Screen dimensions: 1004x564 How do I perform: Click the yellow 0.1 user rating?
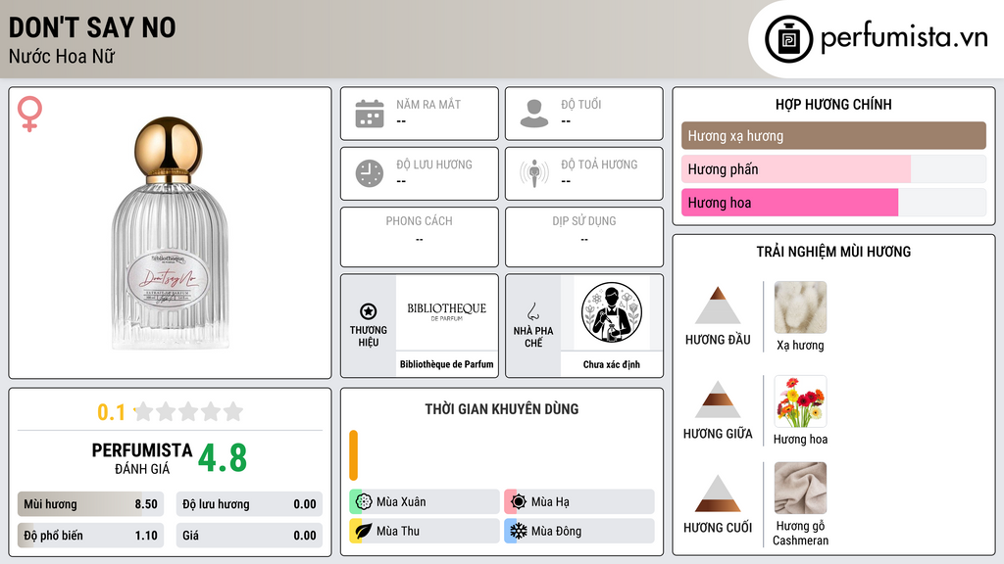(111, 412)
